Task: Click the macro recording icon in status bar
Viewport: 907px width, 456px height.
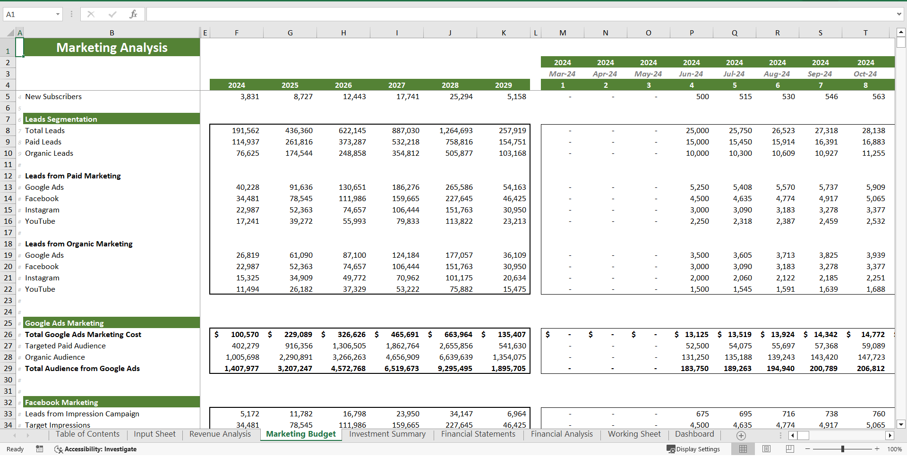Action: [40, 449]
